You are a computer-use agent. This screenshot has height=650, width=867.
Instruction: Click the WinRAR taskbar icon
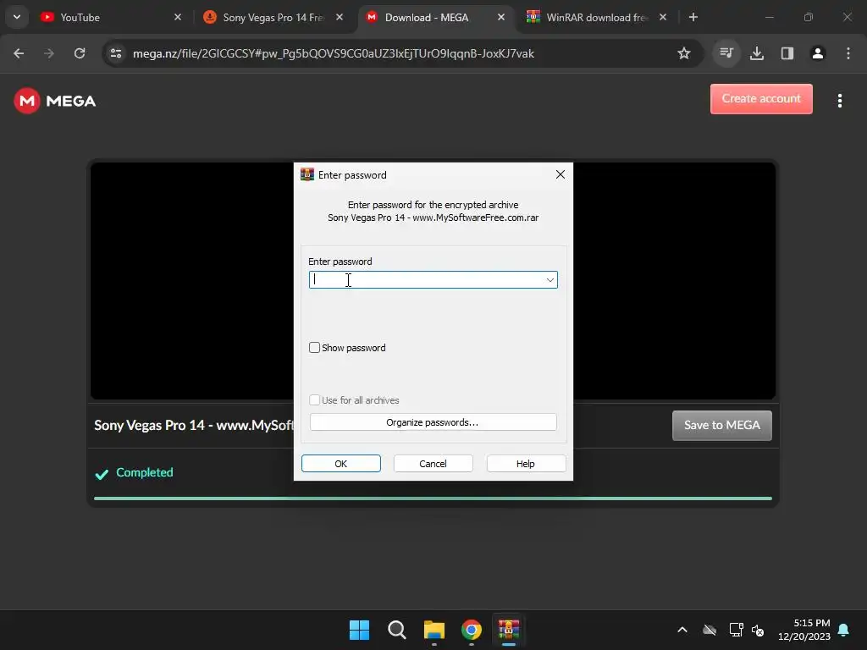[509, 630]
